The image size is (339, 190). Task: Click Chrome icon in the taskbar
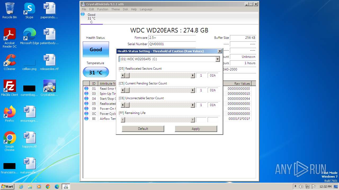(48, 187)
